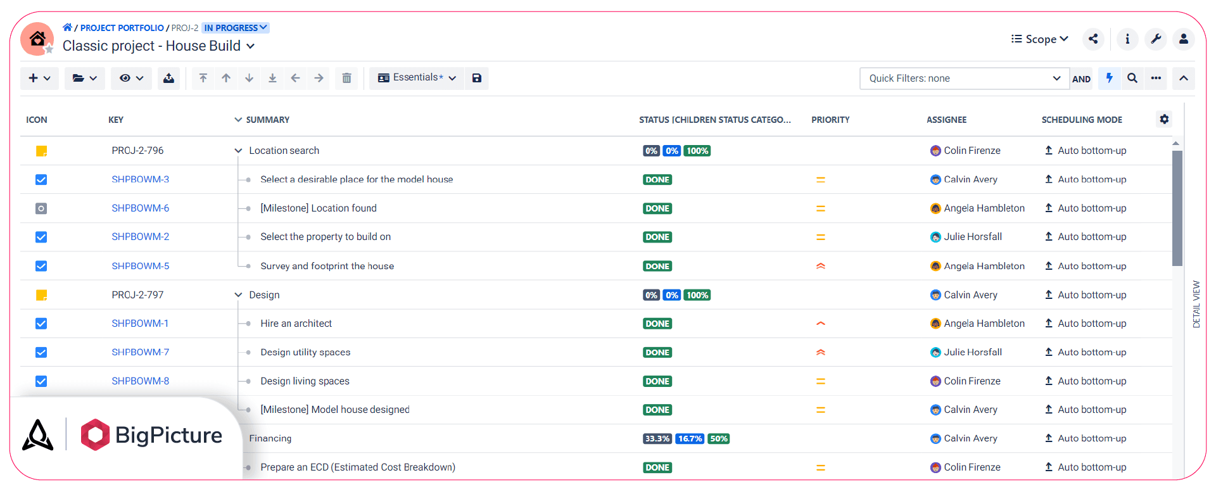Open the folder data menu
1216x494 pixels.
(x=84, y=78)
